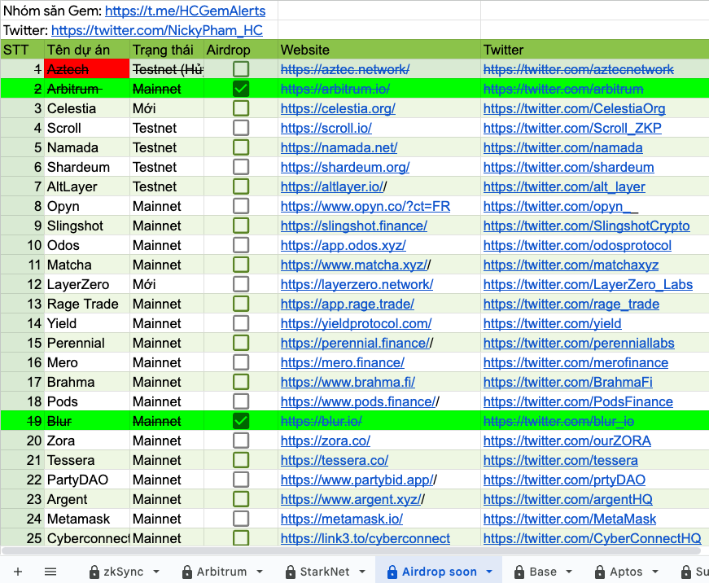Open twitter.com/CyberConnectHQ link
This screenshot has width=709, height=583.
pos(593,538)
